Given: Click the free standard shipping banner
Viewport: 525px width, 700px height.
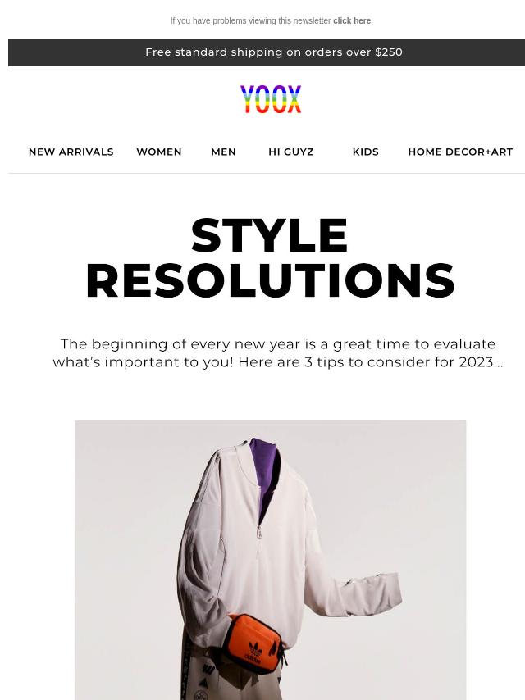Looking at the screenshot, I should 267,52.
